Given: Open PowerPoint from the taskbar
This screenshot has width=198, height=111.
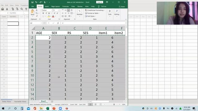Looking at the screenshot, I should (54, 108).
